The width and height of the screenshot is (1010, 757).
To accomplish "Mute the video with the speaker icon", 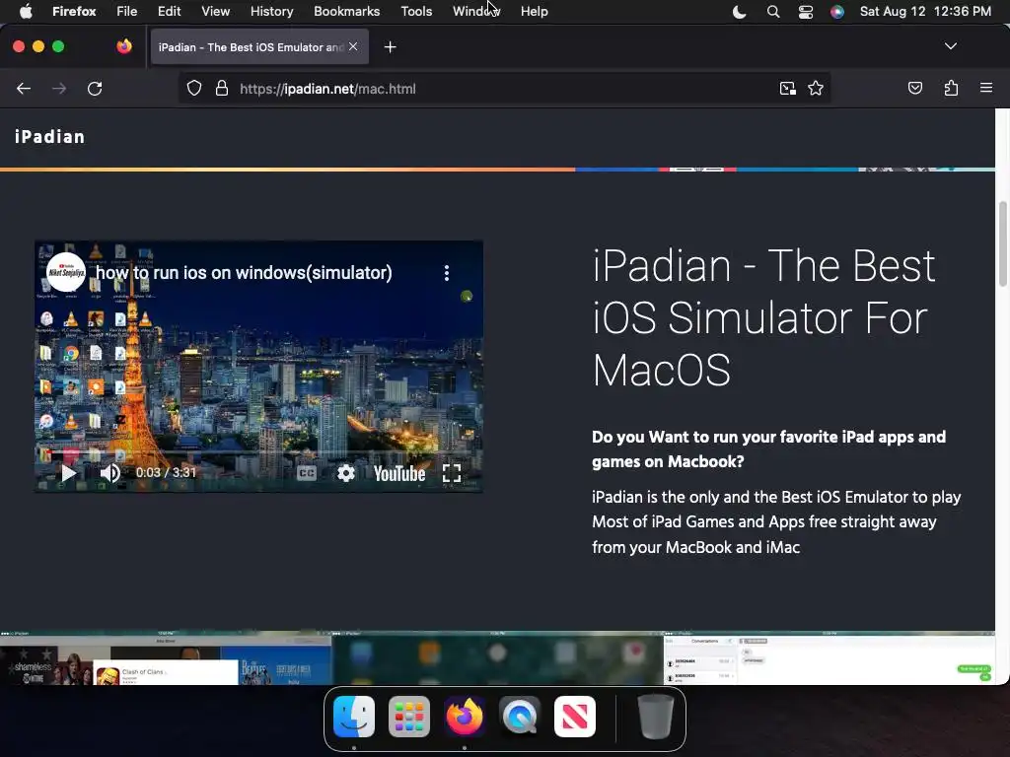I will tap(110, 473).
